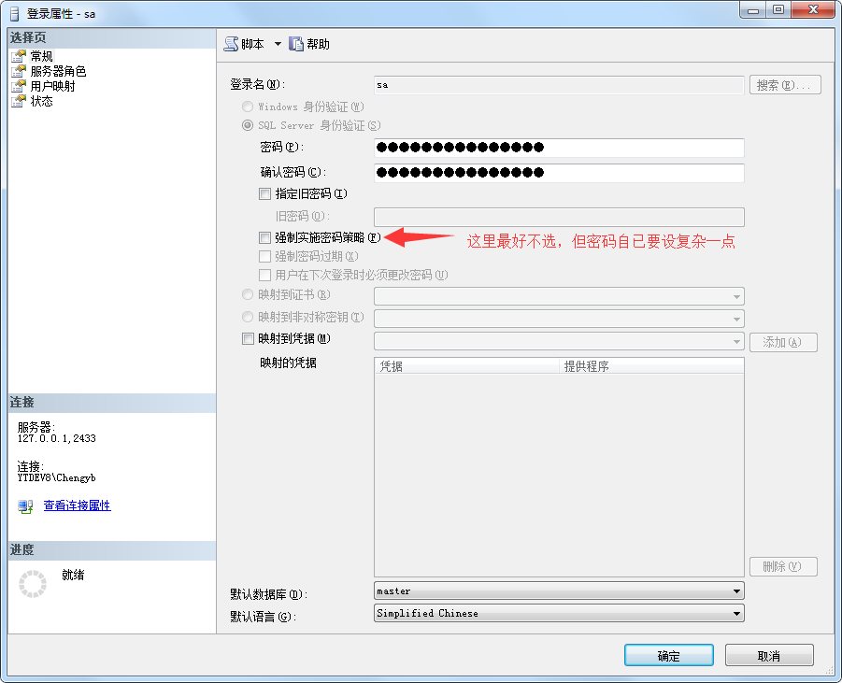Screen dimensions: 842x683
Task: Click the Help icon in toolbar
Action: (x=296, y=44)
